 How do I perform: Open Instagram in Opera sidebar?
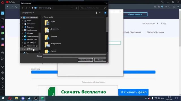3,45
